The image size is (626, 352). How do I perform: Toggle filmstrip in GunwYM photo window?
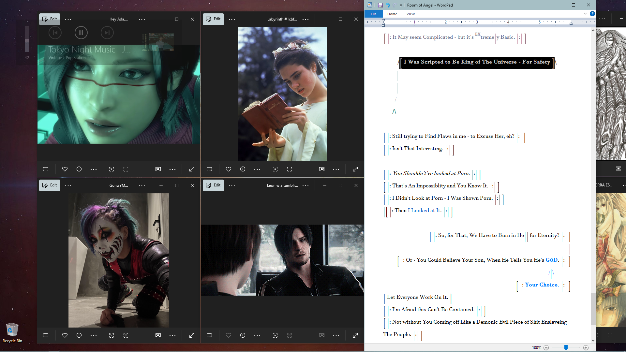[x=46, y=335]
